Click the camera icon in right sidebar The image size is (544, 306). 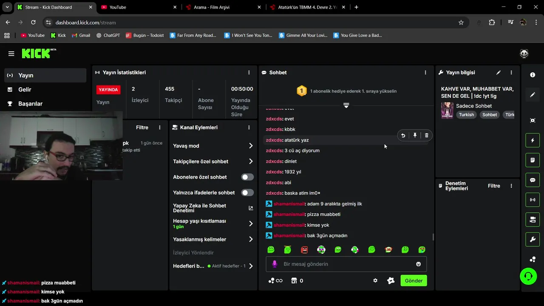[x=533, y=220]
